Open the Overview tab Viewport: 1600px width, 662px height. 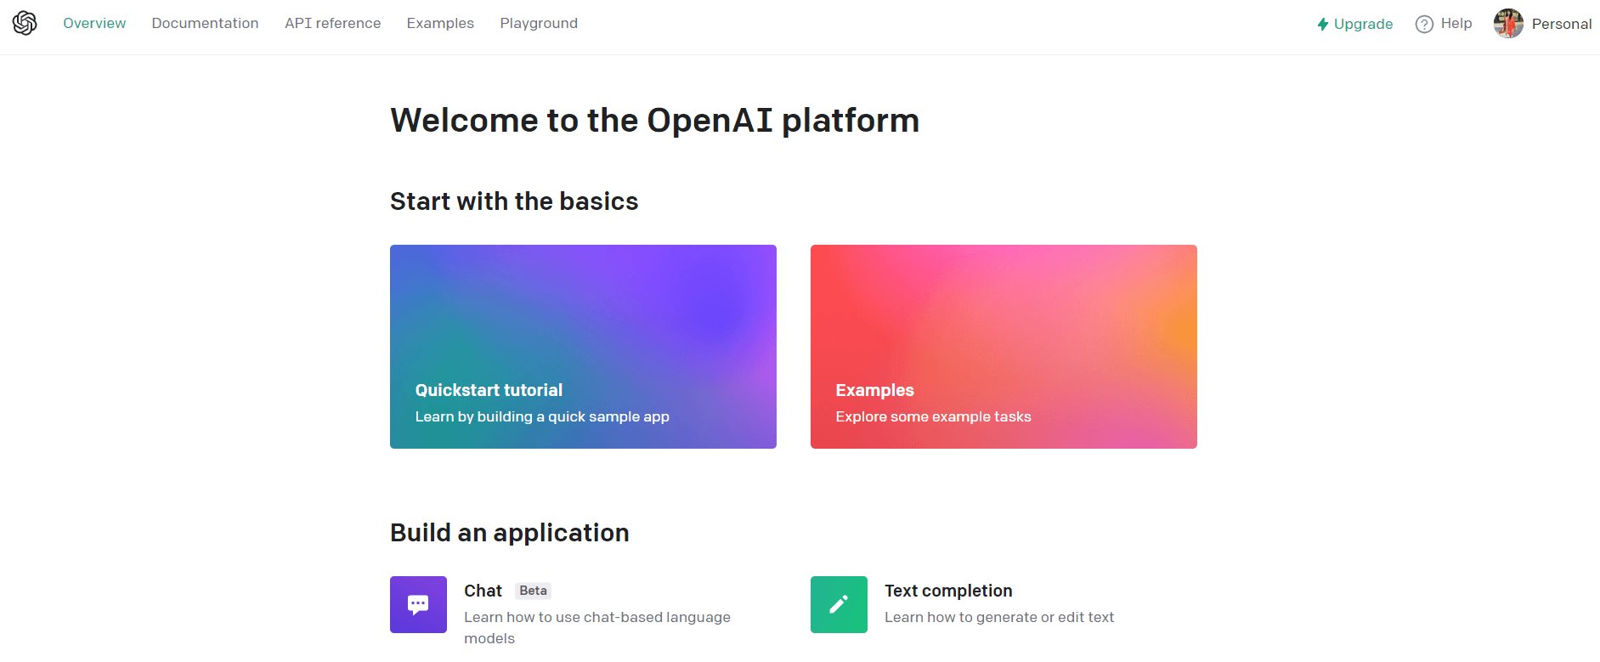(94, 23)
